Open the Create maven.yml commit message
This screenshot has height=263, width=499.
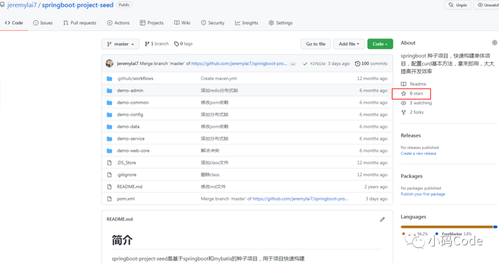219,78
